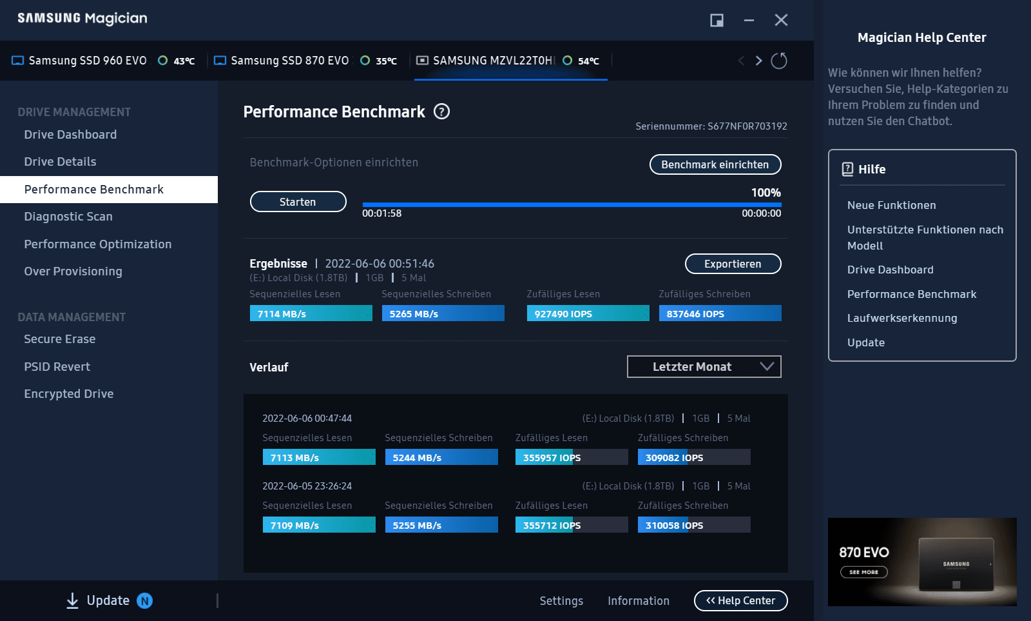Image resolution: width=1031 pixels, height=621 pixels.
Task: Click the Exportieren button
Action: (733, 264)
